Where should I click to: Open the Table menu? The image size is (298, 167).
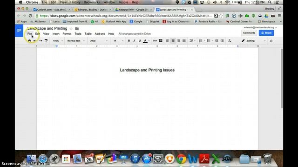coord(88,34)
